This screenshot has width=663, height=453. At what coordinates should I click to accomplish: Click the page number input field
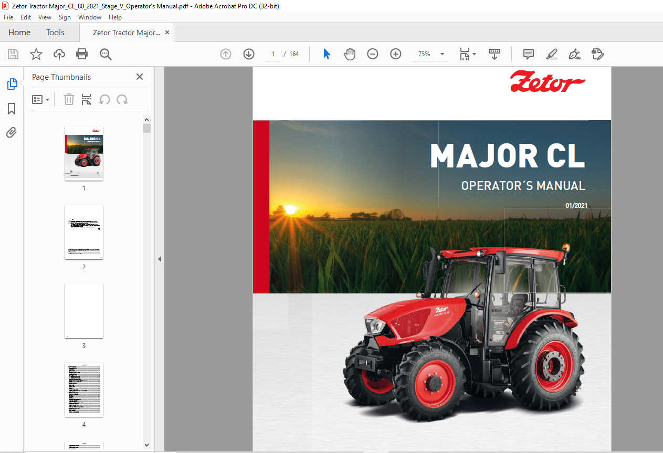(273, 54)
